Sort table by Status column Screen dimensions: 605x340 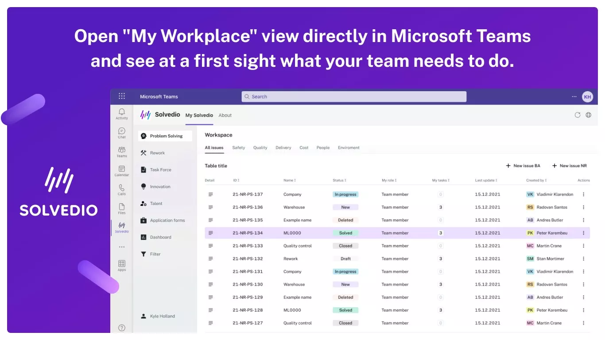coord(340,180)
